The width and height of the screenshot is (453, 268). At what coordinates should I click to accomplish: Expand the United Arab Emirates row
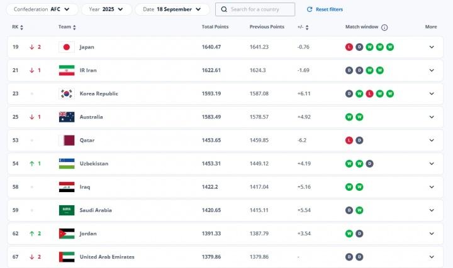432,257
